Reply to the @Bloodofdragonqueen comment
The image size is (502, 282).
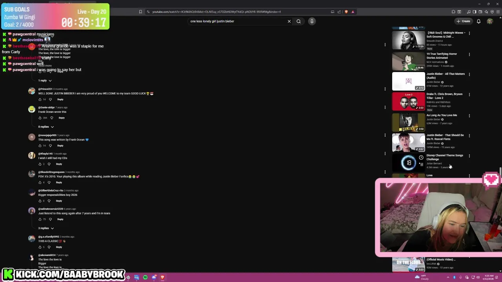[59, 183]
